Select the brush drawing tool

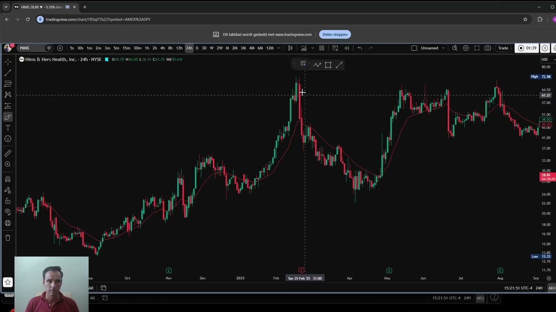click(8, 117)
